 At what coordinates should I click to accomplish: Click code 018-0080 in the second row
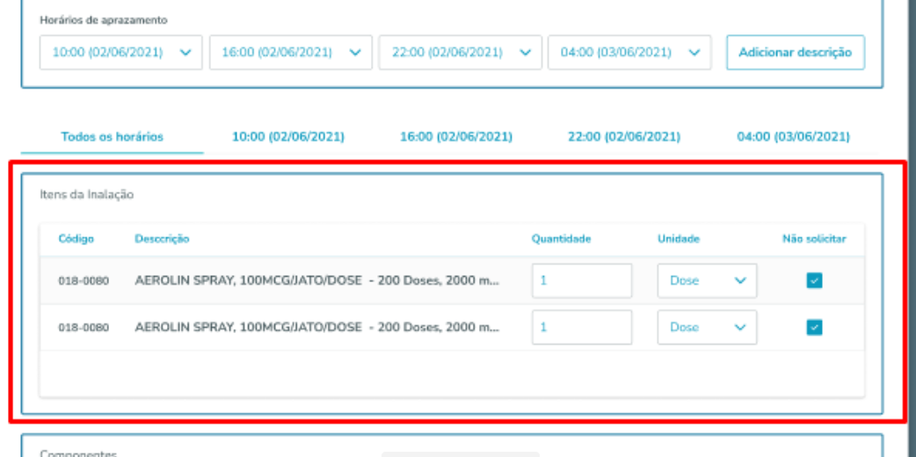[84, 327]
